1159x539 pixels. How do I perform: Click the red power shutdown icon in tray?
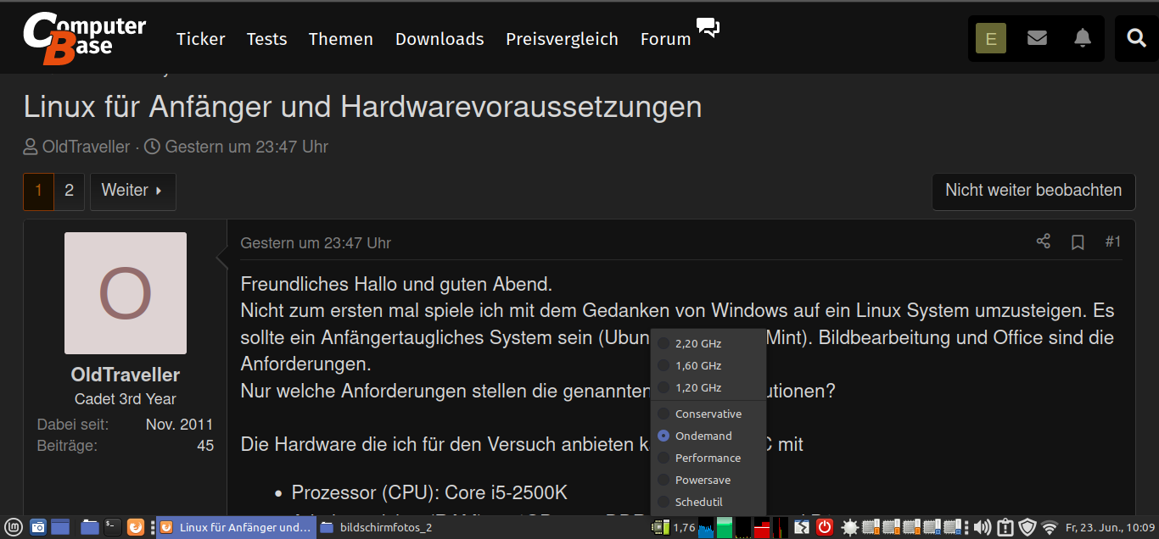coord(825,527)
